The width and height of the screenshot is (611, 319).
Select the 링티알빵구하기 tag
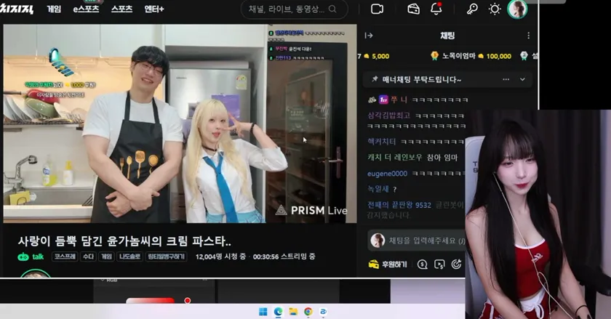167,257
